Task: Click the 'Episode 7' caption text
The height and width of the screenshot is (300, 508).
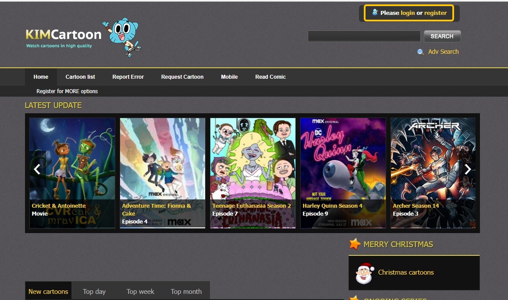Action: coord(225,214)
